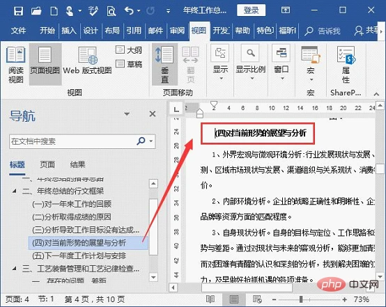Click the zoom slider handle
386x307 pixels.
point(301,299)
